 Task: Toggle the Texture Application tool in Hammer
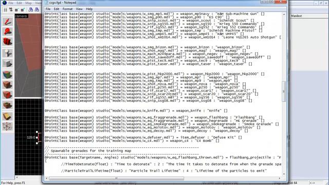pyautogui.click(x=8, y=75)
